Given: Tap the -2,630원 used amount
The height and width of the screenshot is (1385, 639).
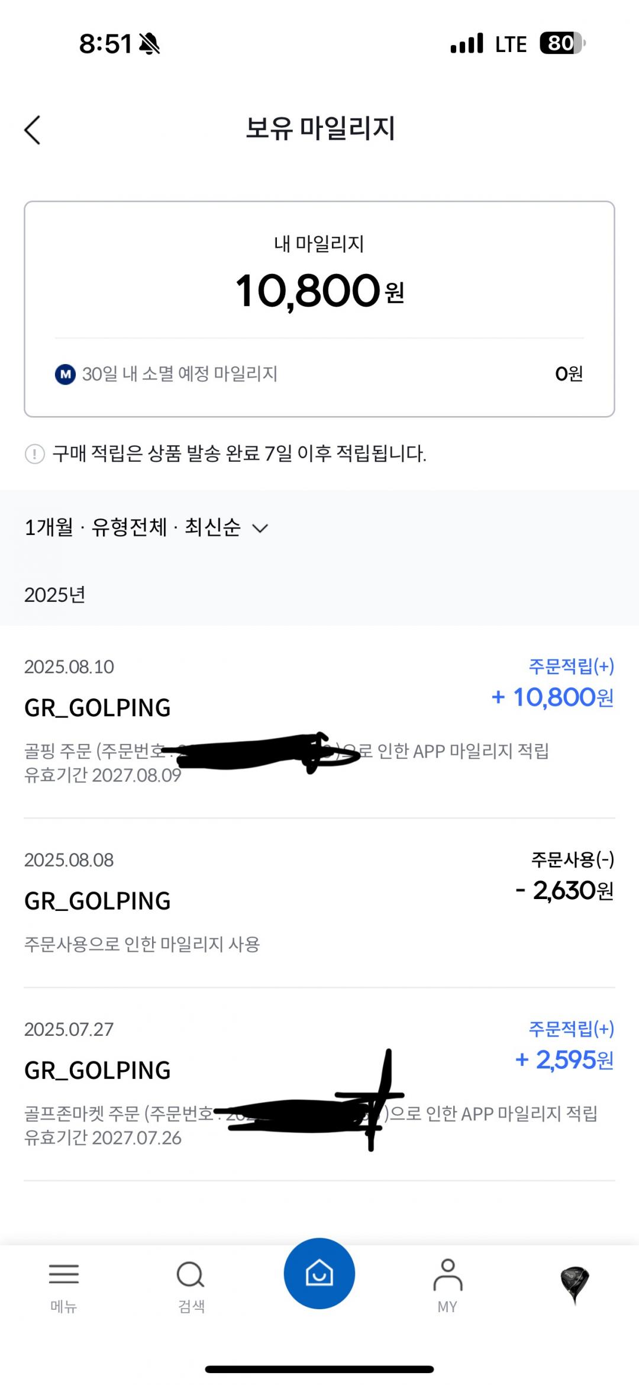Looking at the screenshot, I should pyautogui.click(x=565, y=890).
